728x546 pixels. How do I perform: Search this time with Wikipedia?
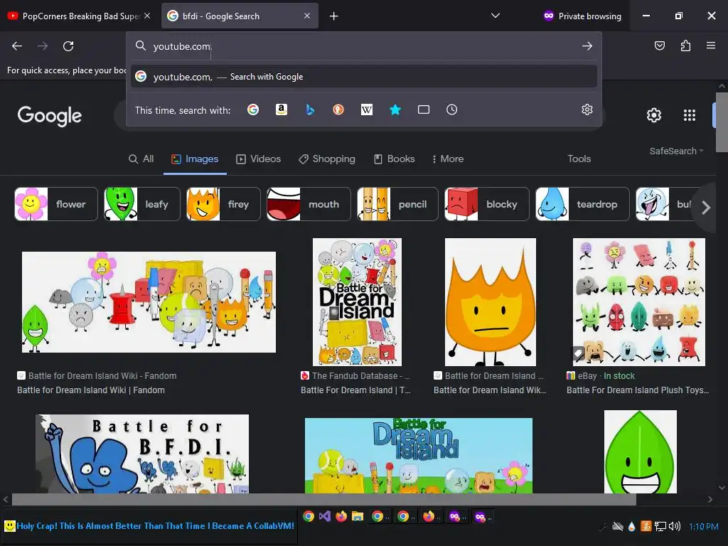[x=367, y=109]
